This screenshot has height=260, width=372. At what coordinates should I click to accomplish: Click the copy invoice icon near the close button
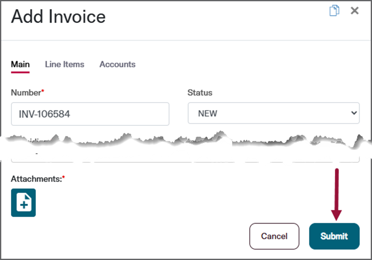[x=334, y=10]
